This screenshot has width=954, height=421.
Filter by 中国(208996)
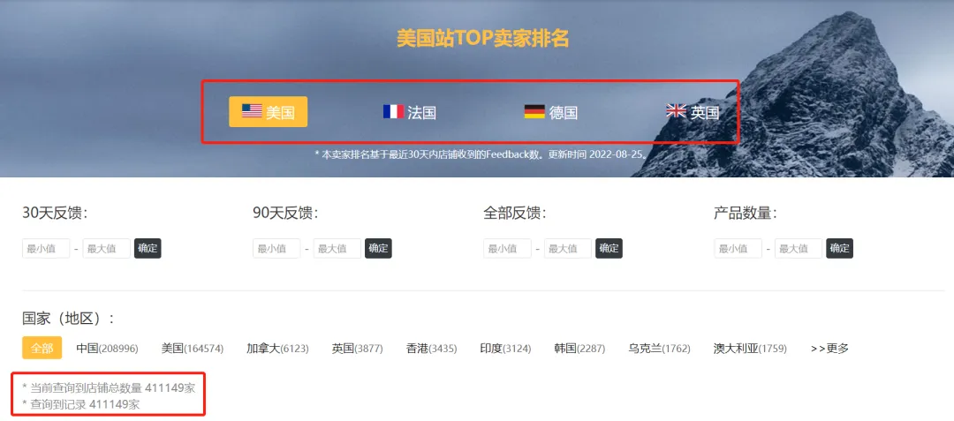tap(107, 349)
